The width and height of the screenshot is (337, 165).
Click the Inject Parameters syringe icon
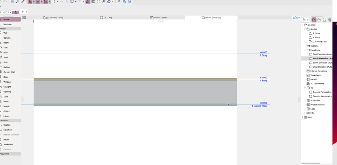pyautogui.click(x=23, y=2)
